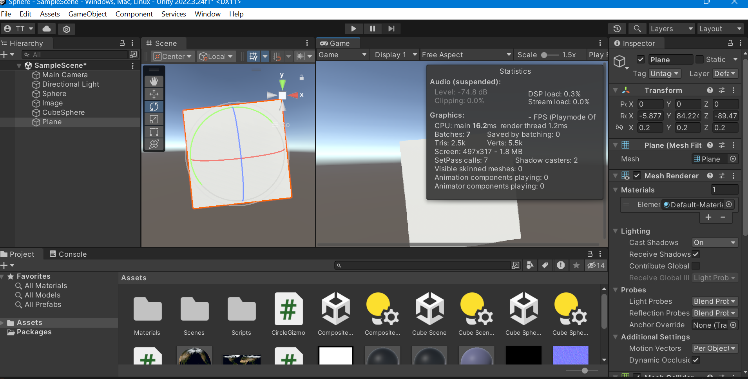
Task: Toggle Receive Shadows checkbox
Action: (696, 254)
